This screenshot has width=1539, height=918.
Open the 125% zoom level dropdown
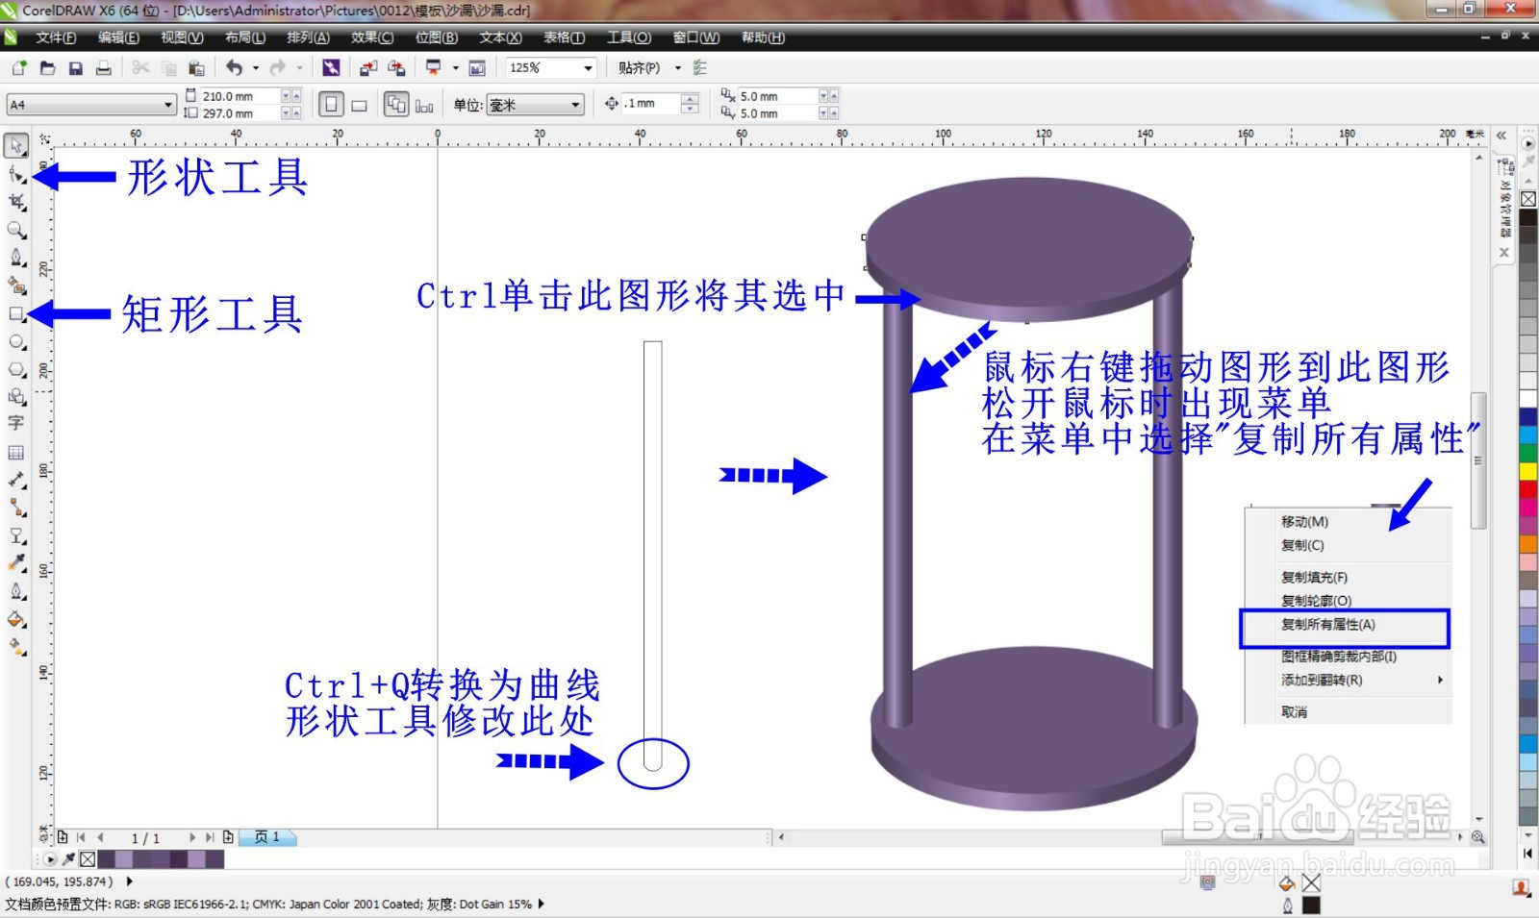pos(587,67)
